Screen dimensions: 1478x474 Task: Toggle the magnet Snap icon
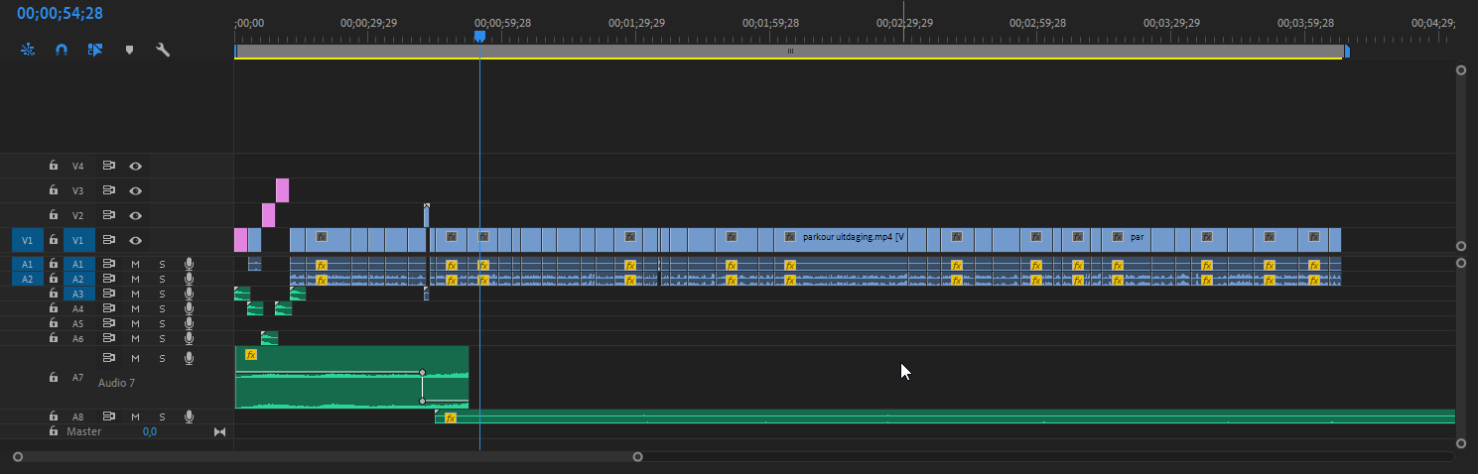click(62, 50)
